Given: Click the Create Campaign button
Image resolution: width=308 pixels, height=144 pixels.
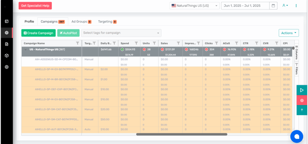Looking at the screenshot, I should [x=38, y=33].
